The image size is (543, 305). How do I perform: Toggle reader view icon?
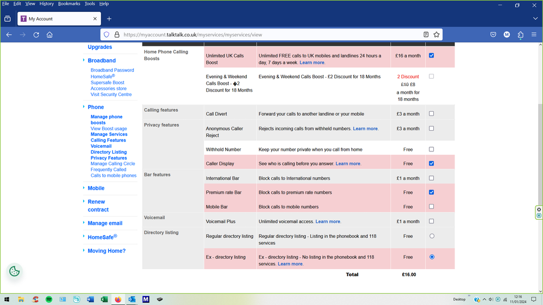pos(426,35)
